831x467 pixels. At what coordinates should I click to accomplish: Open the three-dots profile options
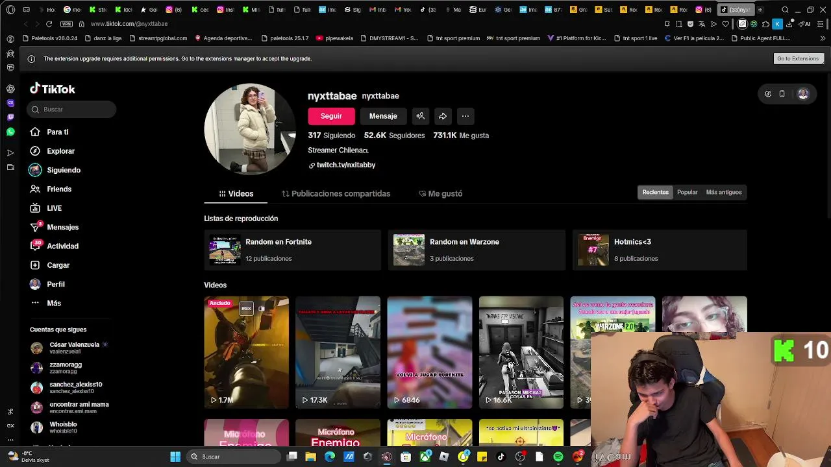coord(465,116)
